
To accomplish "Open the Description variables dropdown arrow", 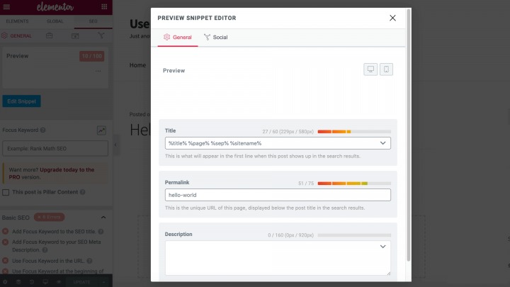I will pyautogui.click(x=383, y=247).
